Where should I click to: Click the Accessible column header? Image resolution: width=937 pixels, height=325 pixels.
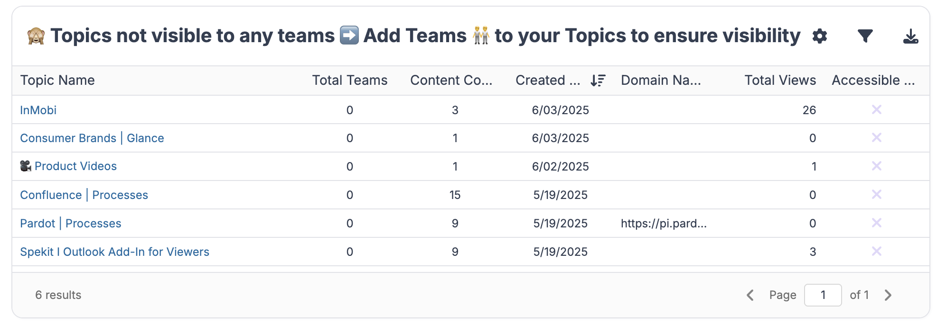[872, 81]
